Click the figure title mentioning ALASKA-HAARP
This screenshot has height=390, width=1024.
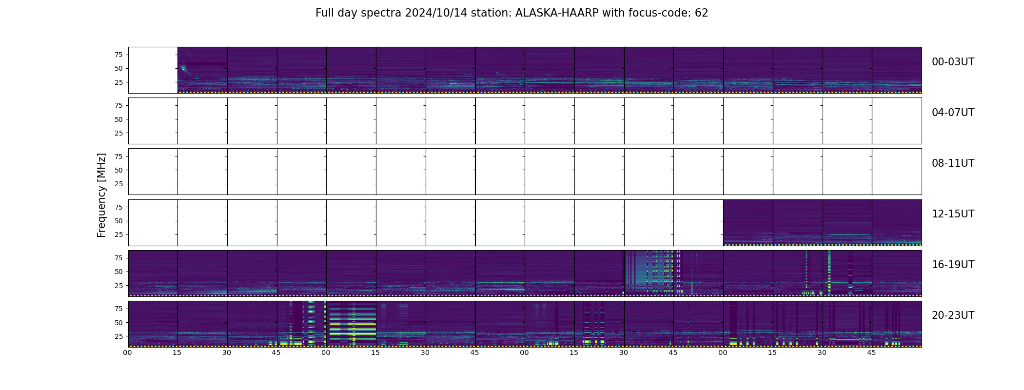click(x=512, y=13)
